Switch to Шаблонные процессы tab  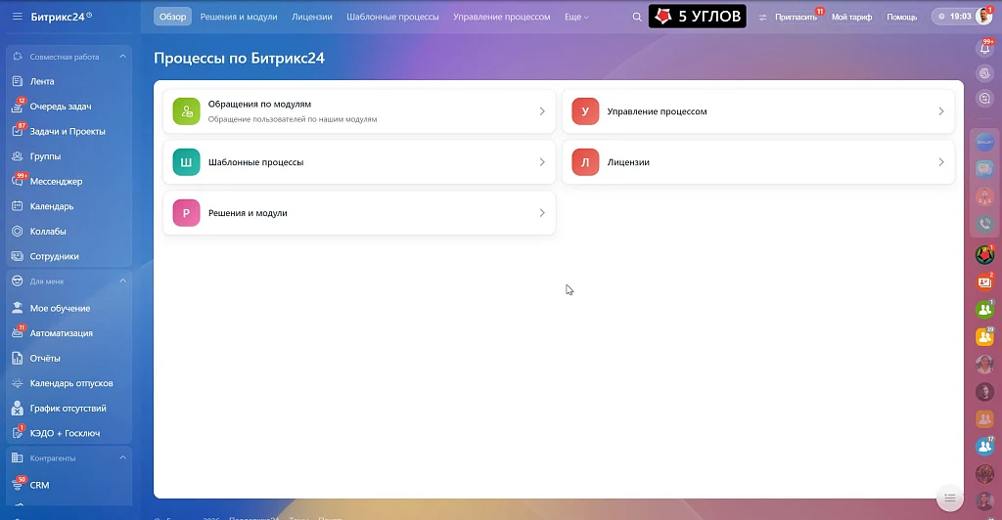(x=392, y=17)
